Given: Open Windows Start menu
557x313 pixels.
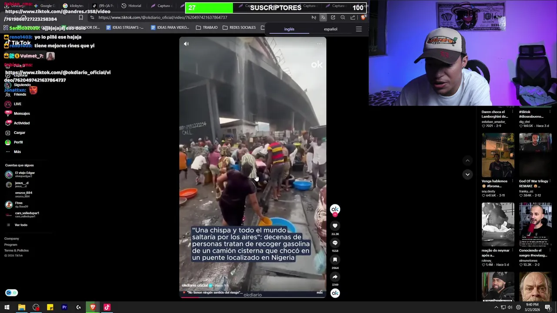Looking at the screenshot, I should tap(7, 307).
